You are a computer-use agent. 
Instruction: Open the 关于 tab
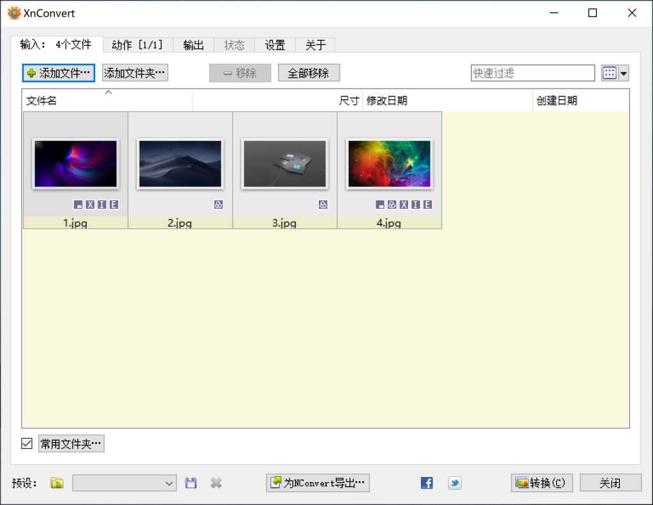point(315,45)
